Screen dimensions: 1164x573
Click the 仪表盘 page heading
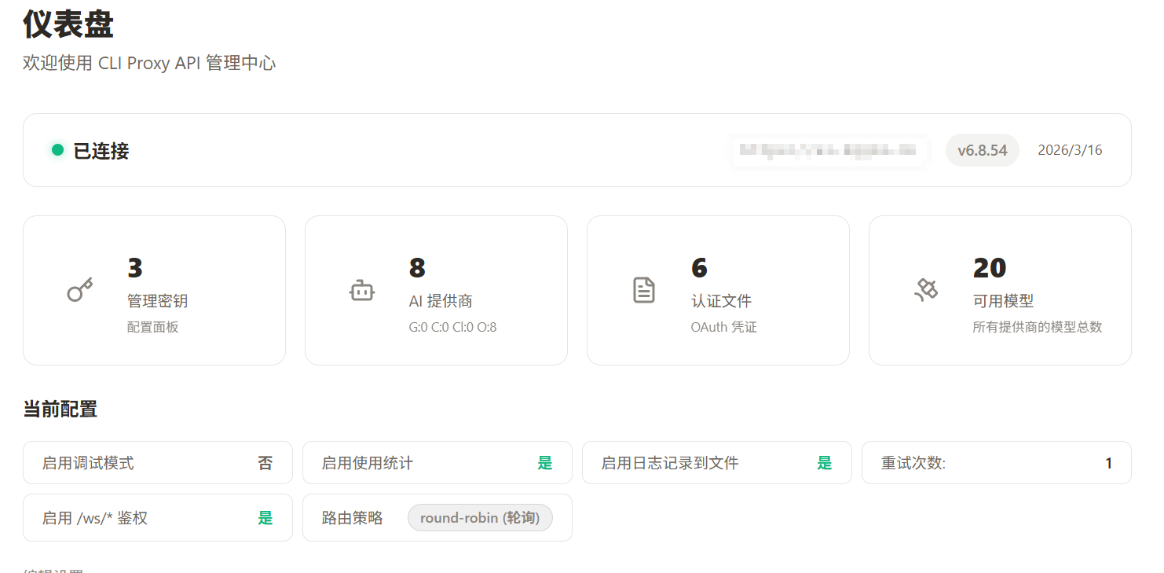point(68,24)
